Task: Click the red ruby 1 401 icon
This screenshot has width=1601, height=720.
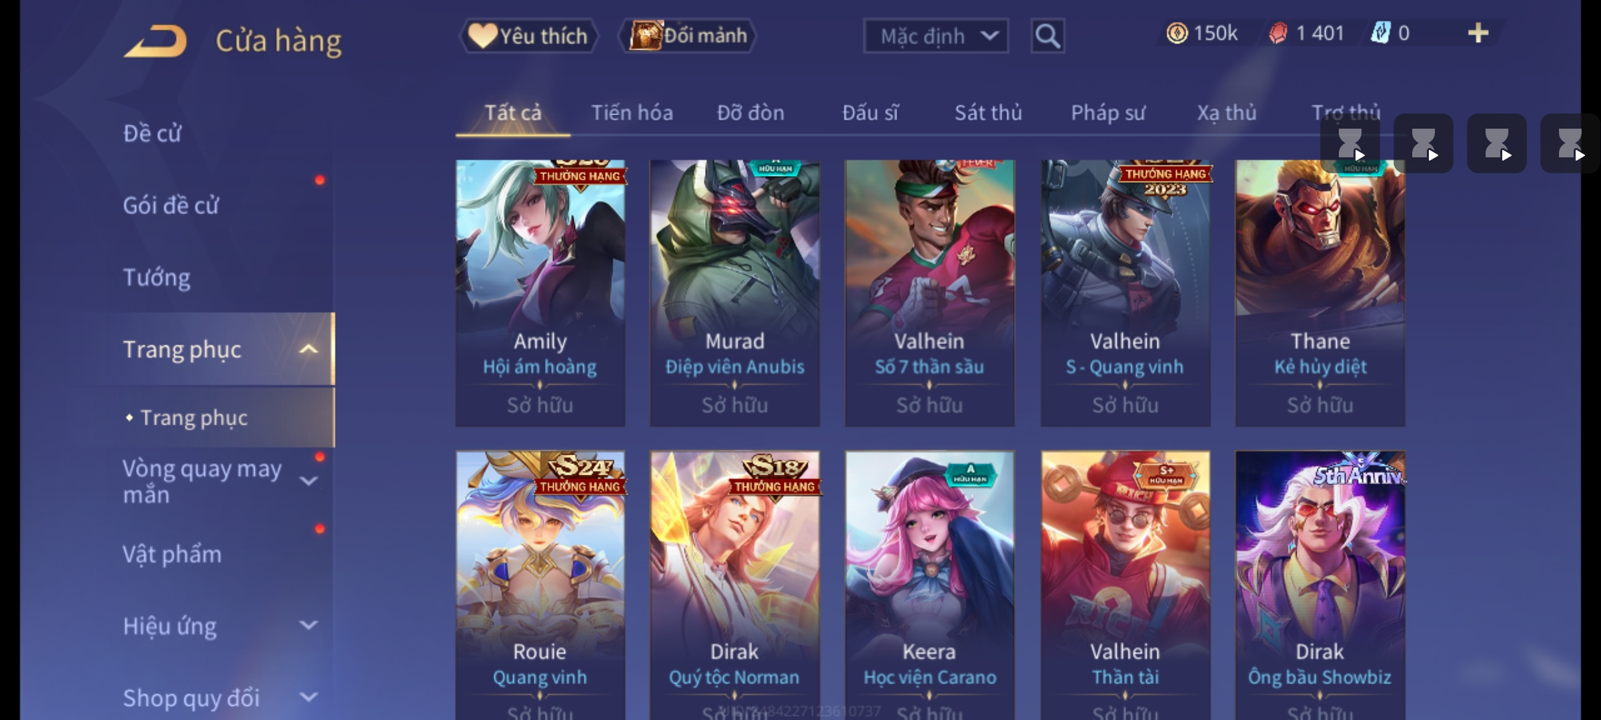Action: tap(1278, 33)
